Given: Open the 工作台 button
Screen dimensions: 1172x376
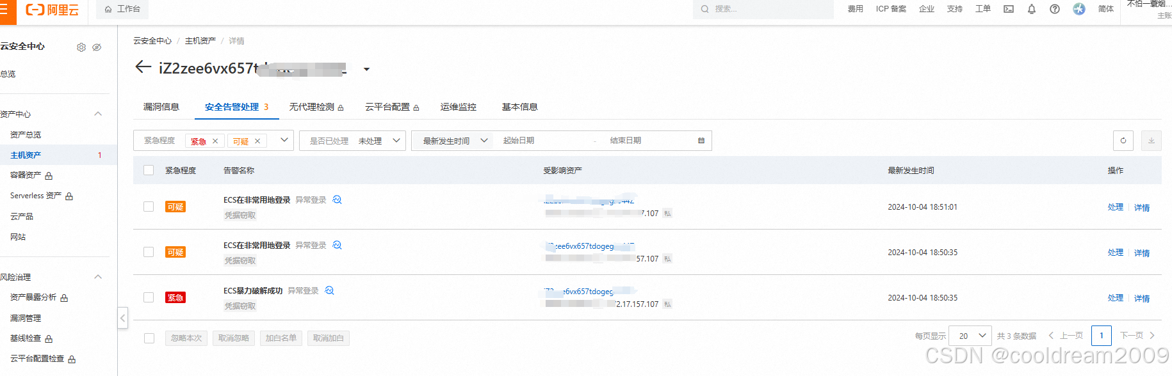Looking at the screenshot, I should [122, 9].
